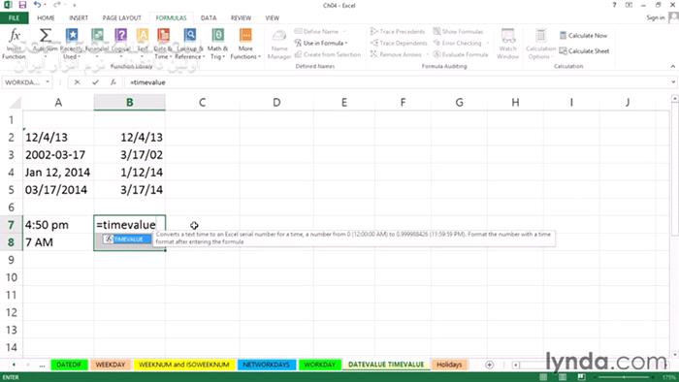
Task: Click the Select All corner triangle
Action: coord(16,103)
